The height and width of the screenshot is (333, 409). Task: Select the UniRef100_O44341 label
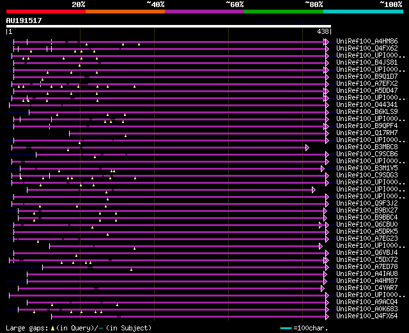click(367, 105)
